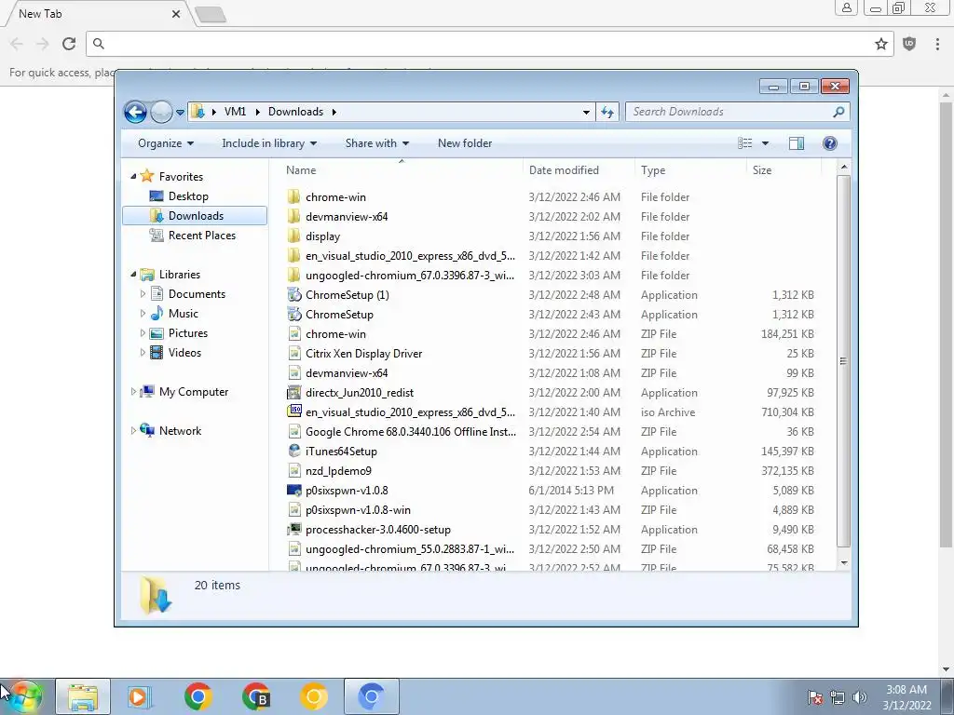Go back with Explorer's blue back arrow

pos(135,112)
